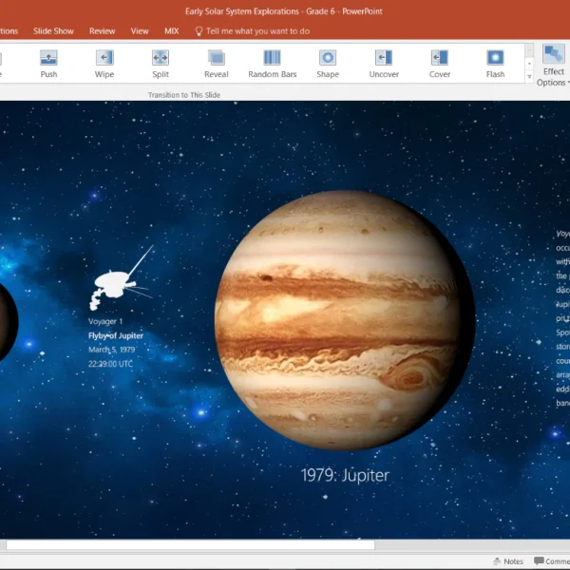Click the Tell me what you want to do box
Screen dimensions: 570x570
click(x=257, y=31)
